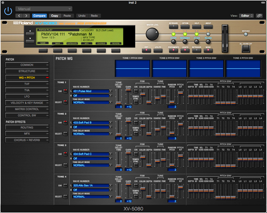Open the MATRIX CONTROL page
Screen dimensions: 267x213
click(27, 109)
